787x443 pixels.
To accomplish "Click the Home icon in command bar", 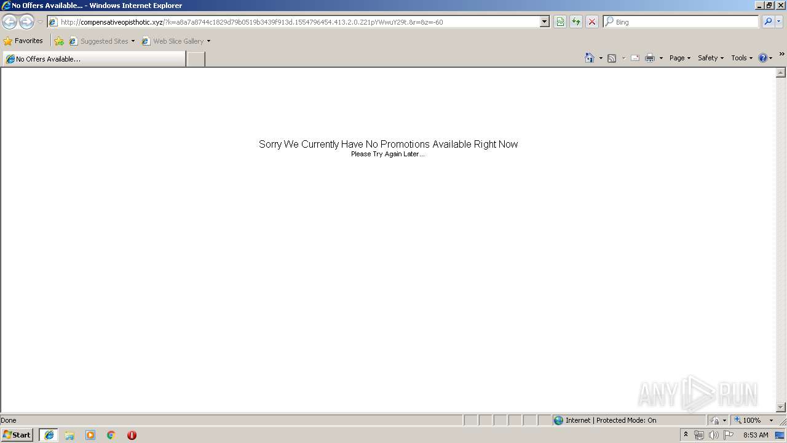I will (590, 58).
